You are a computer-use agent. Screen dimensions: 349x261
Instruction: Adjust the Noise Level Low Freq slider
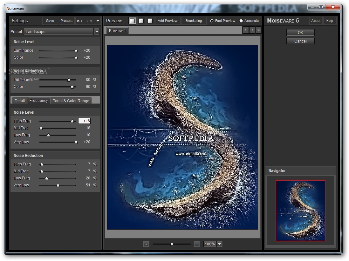pyautogui.click(x=49, y=135)
